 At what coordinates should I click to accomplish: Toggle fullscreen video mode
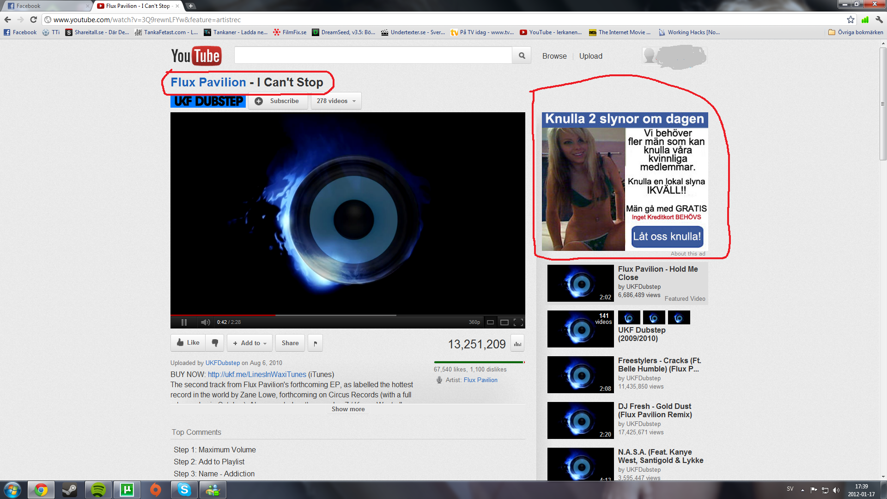coord(518,322)
